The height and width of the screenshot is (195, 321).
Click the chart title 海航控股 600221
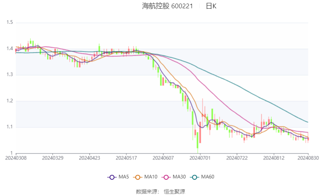(168, 6)
